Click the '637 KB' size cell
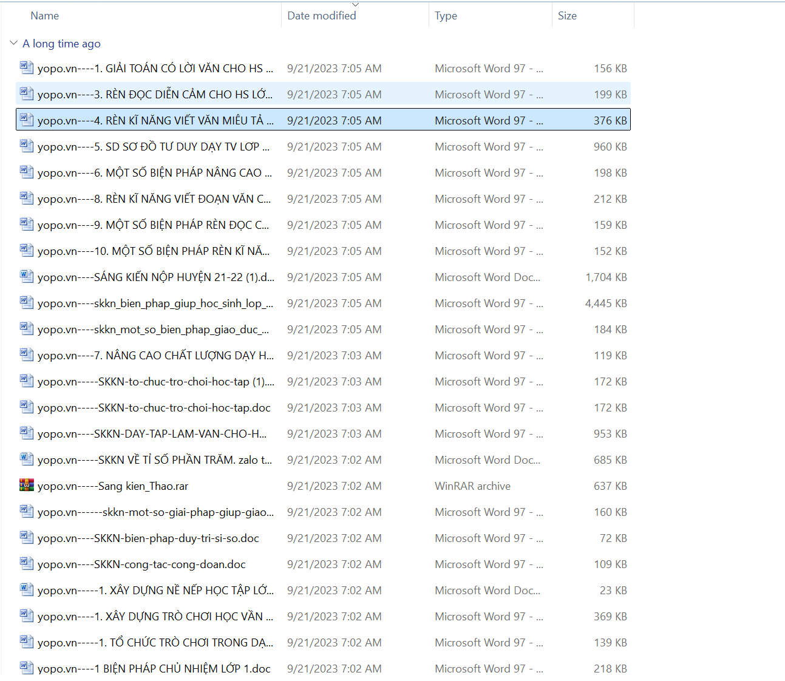Image resolution: width=785 pixels, height=681 pixels. click(610, 486)
